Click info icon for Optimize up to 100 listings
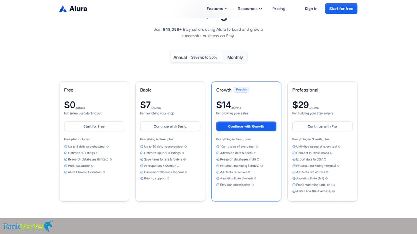The image size is (417, 234). tap(183, 153)
